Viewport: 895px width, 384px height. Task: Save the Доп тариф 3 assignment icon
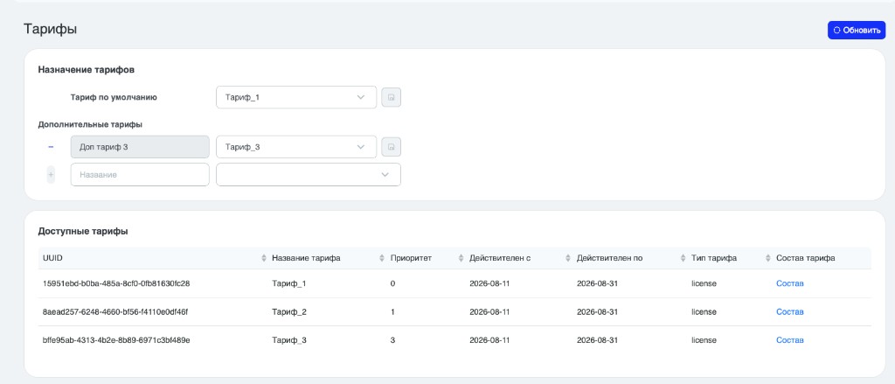click(x=391, y=147)
